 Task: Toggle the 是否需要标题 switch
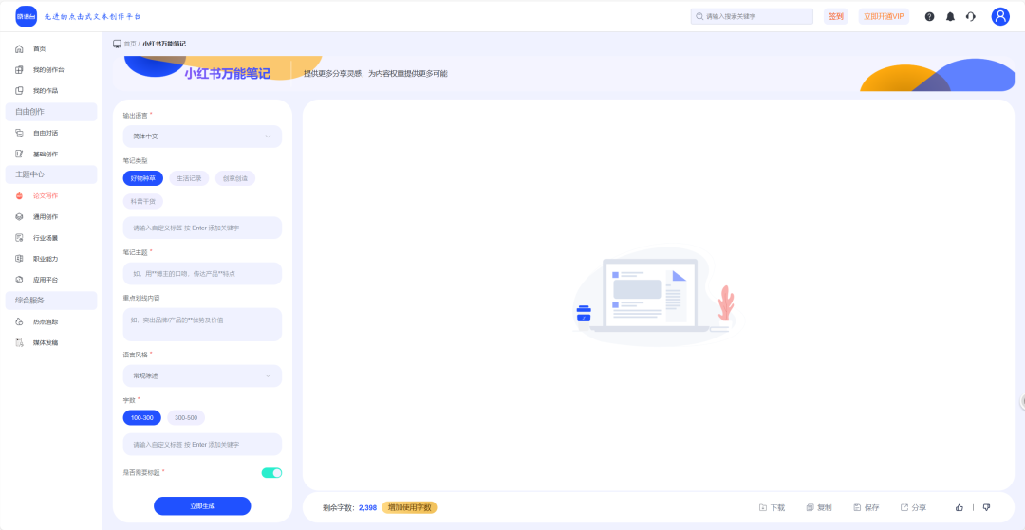[272, 472]
